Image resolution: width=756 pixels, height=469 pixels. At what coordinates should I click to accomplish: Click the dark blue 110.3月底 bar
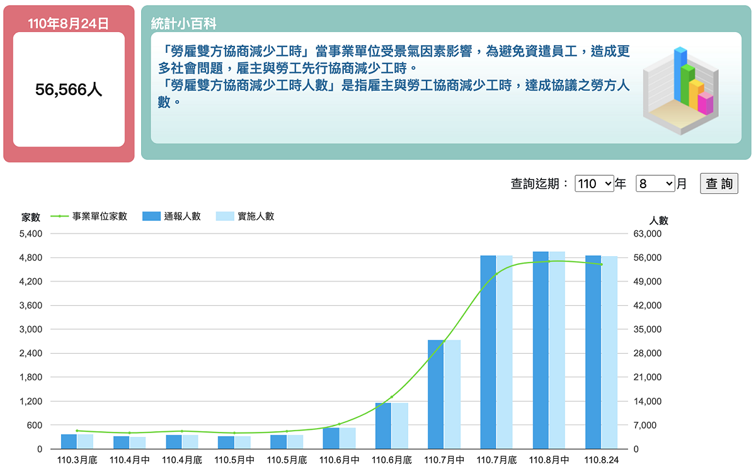tap(69, 441)
